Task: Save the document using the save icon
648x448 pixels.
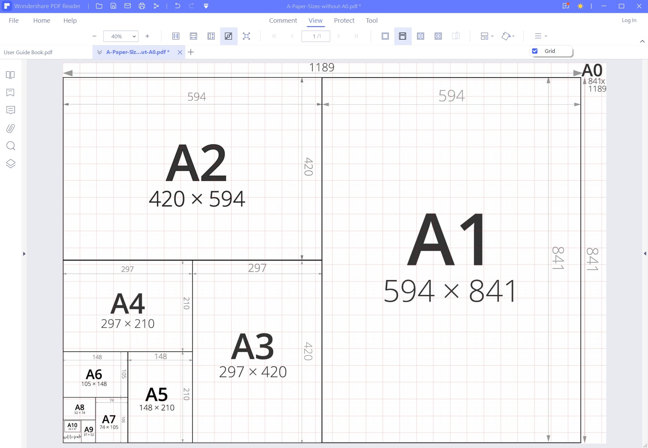Action: [113, 6]
